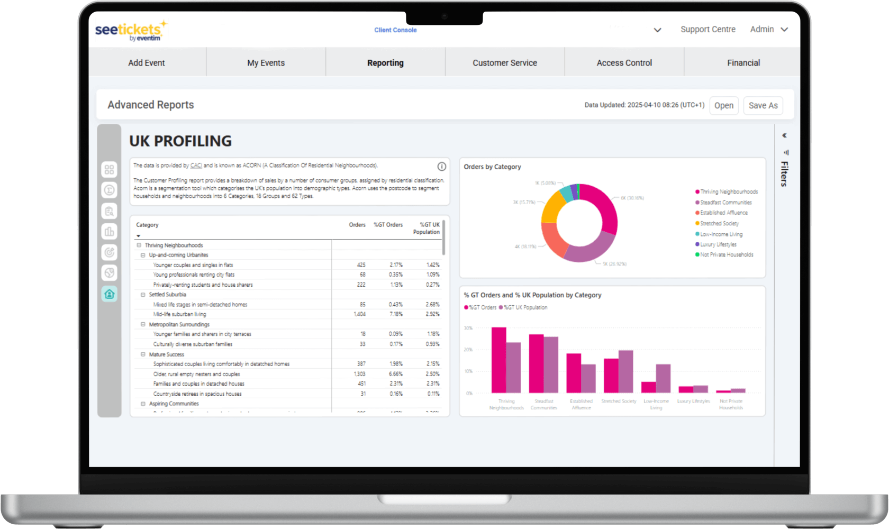The width and height of the screenshot is (889, 529).
Task: Collapse the Thriving Neighbourhoods category row
Action: pos(139,245)
